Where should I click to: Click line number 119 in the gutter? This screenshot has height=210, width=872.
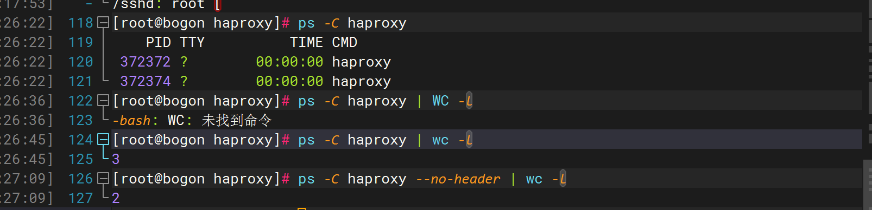pos(81,43)
